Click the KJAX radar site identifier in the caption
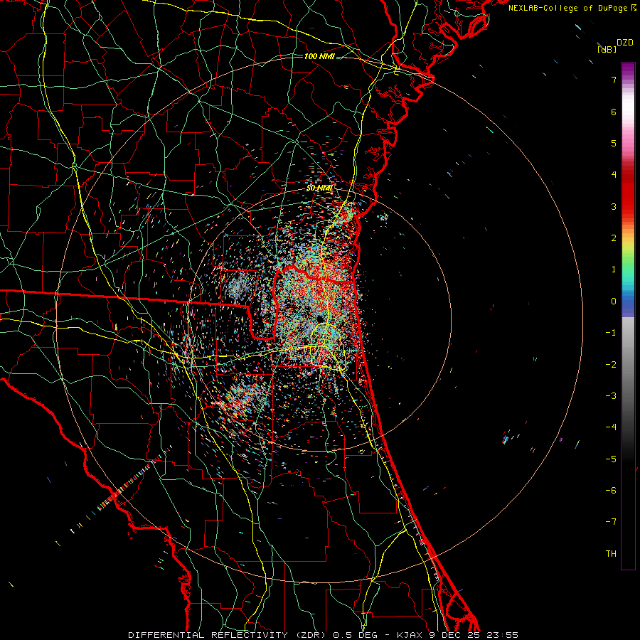640x640 pixels. [411, 635]
